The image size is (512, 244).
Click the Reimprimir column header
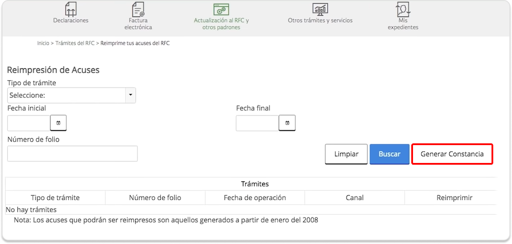[454, 198]
